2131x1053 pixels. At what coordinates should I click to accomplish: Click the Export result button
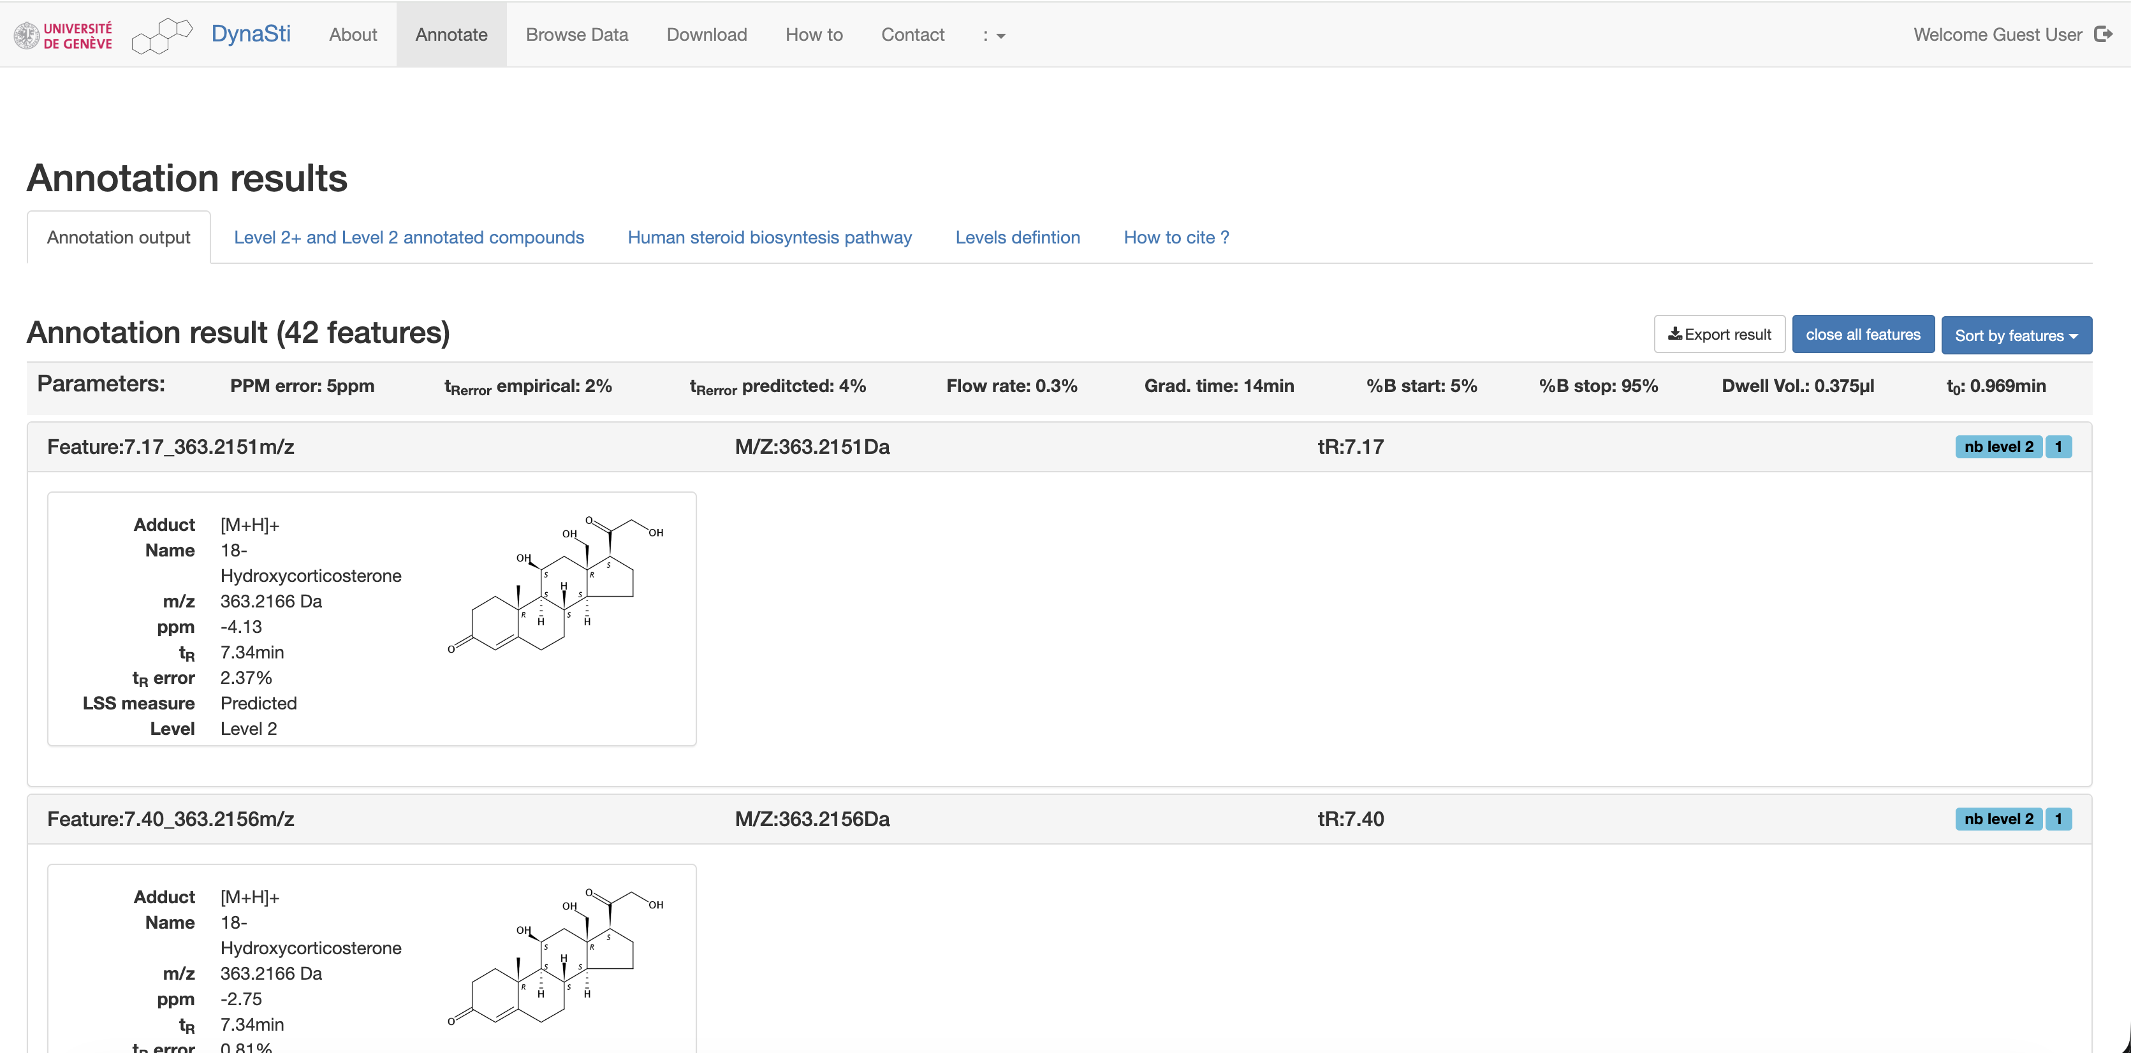1719,334
